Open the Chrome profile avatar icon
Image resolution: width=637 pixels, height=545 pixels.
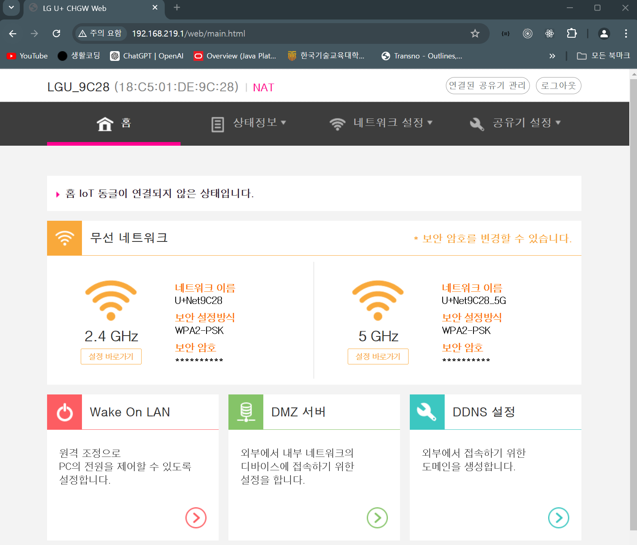tap(604, 34)
